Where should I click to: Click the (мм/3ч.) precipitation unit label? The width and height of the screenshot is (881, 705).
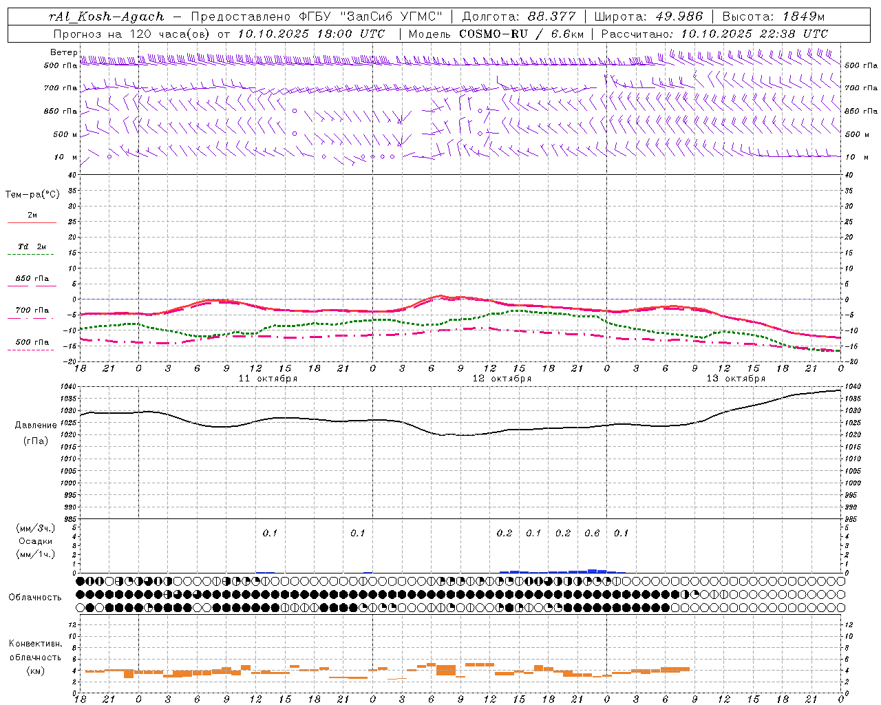point(36,528)
